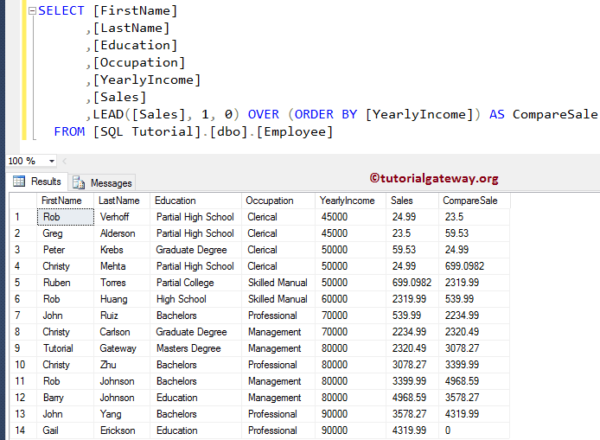Viewport: 600px width, 440px height.
Task: Click the 'Ruben' first name cell
Action: [66, 283]
